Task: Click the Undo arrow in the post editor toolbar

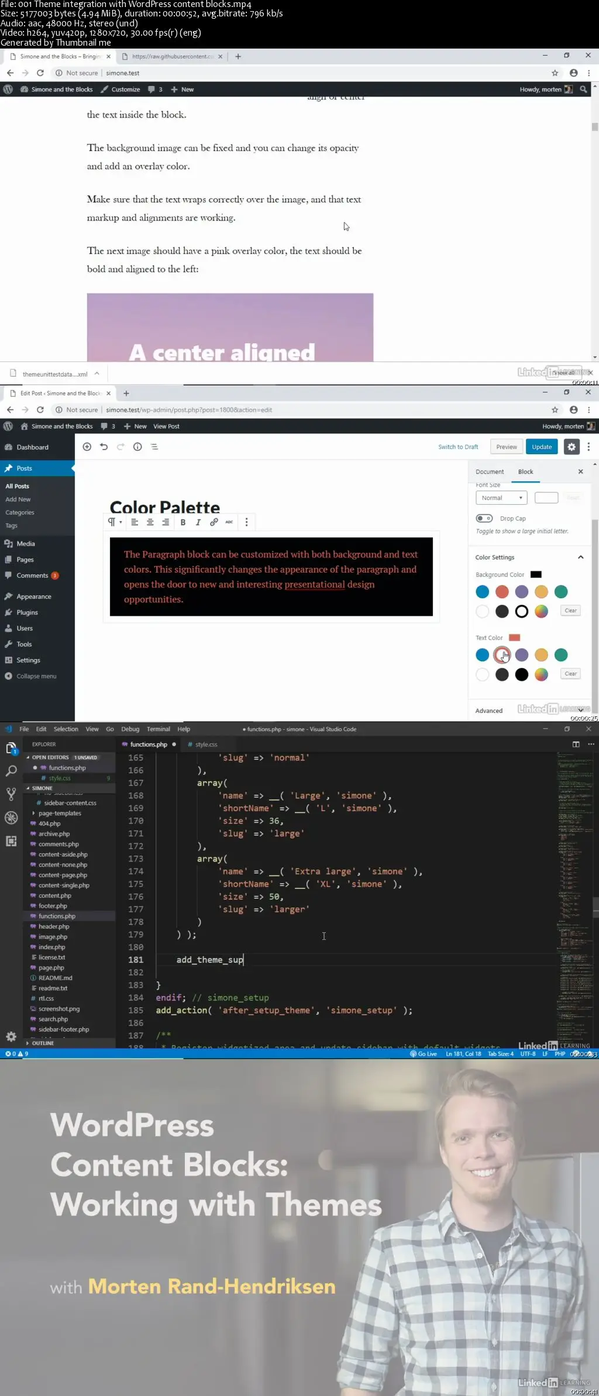Action: [104, 447]
